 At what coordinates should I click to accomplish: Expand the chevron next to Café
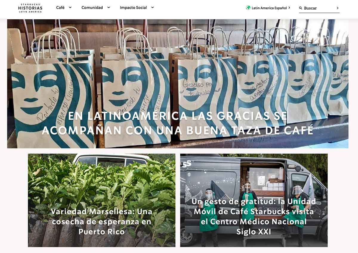tap(70, 7)
